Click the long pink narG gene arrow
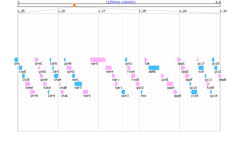238x149 pixels. pyautogui.click(x=98, y=60)
